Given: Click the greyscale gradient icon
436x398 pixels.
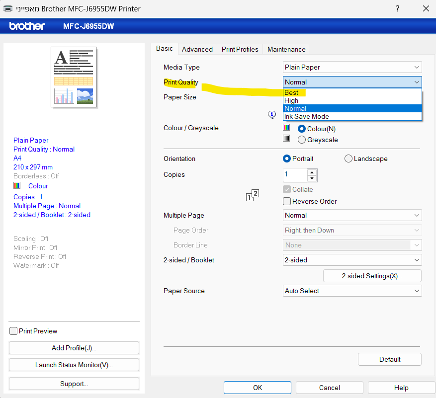Looking at the screenshot, I should click(286, 138).
